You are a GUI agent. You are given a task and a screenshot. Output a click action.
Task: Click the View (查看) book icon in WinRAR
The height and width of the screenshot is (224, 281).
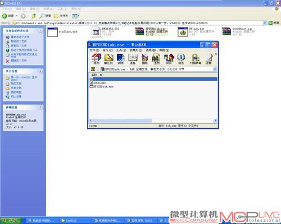pos(133,59)
